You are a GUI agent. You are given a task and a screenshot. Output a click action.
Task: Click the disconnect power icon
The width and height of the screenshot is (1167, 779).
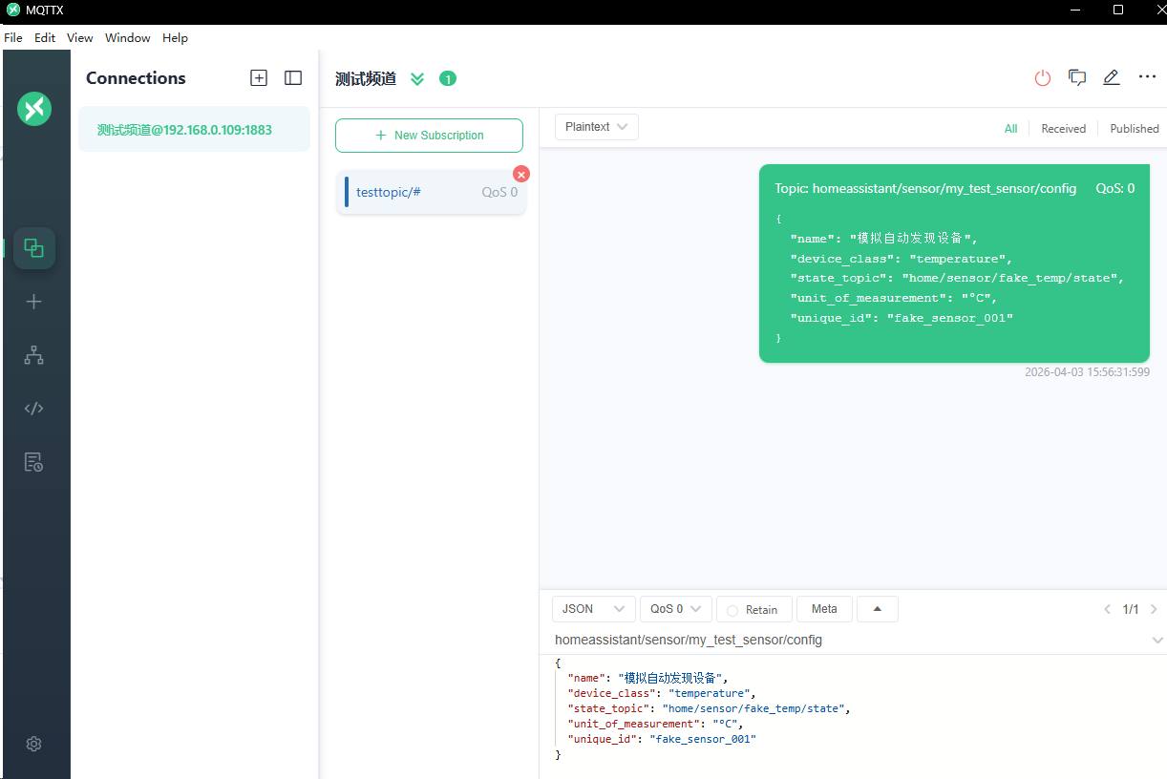1043,78
